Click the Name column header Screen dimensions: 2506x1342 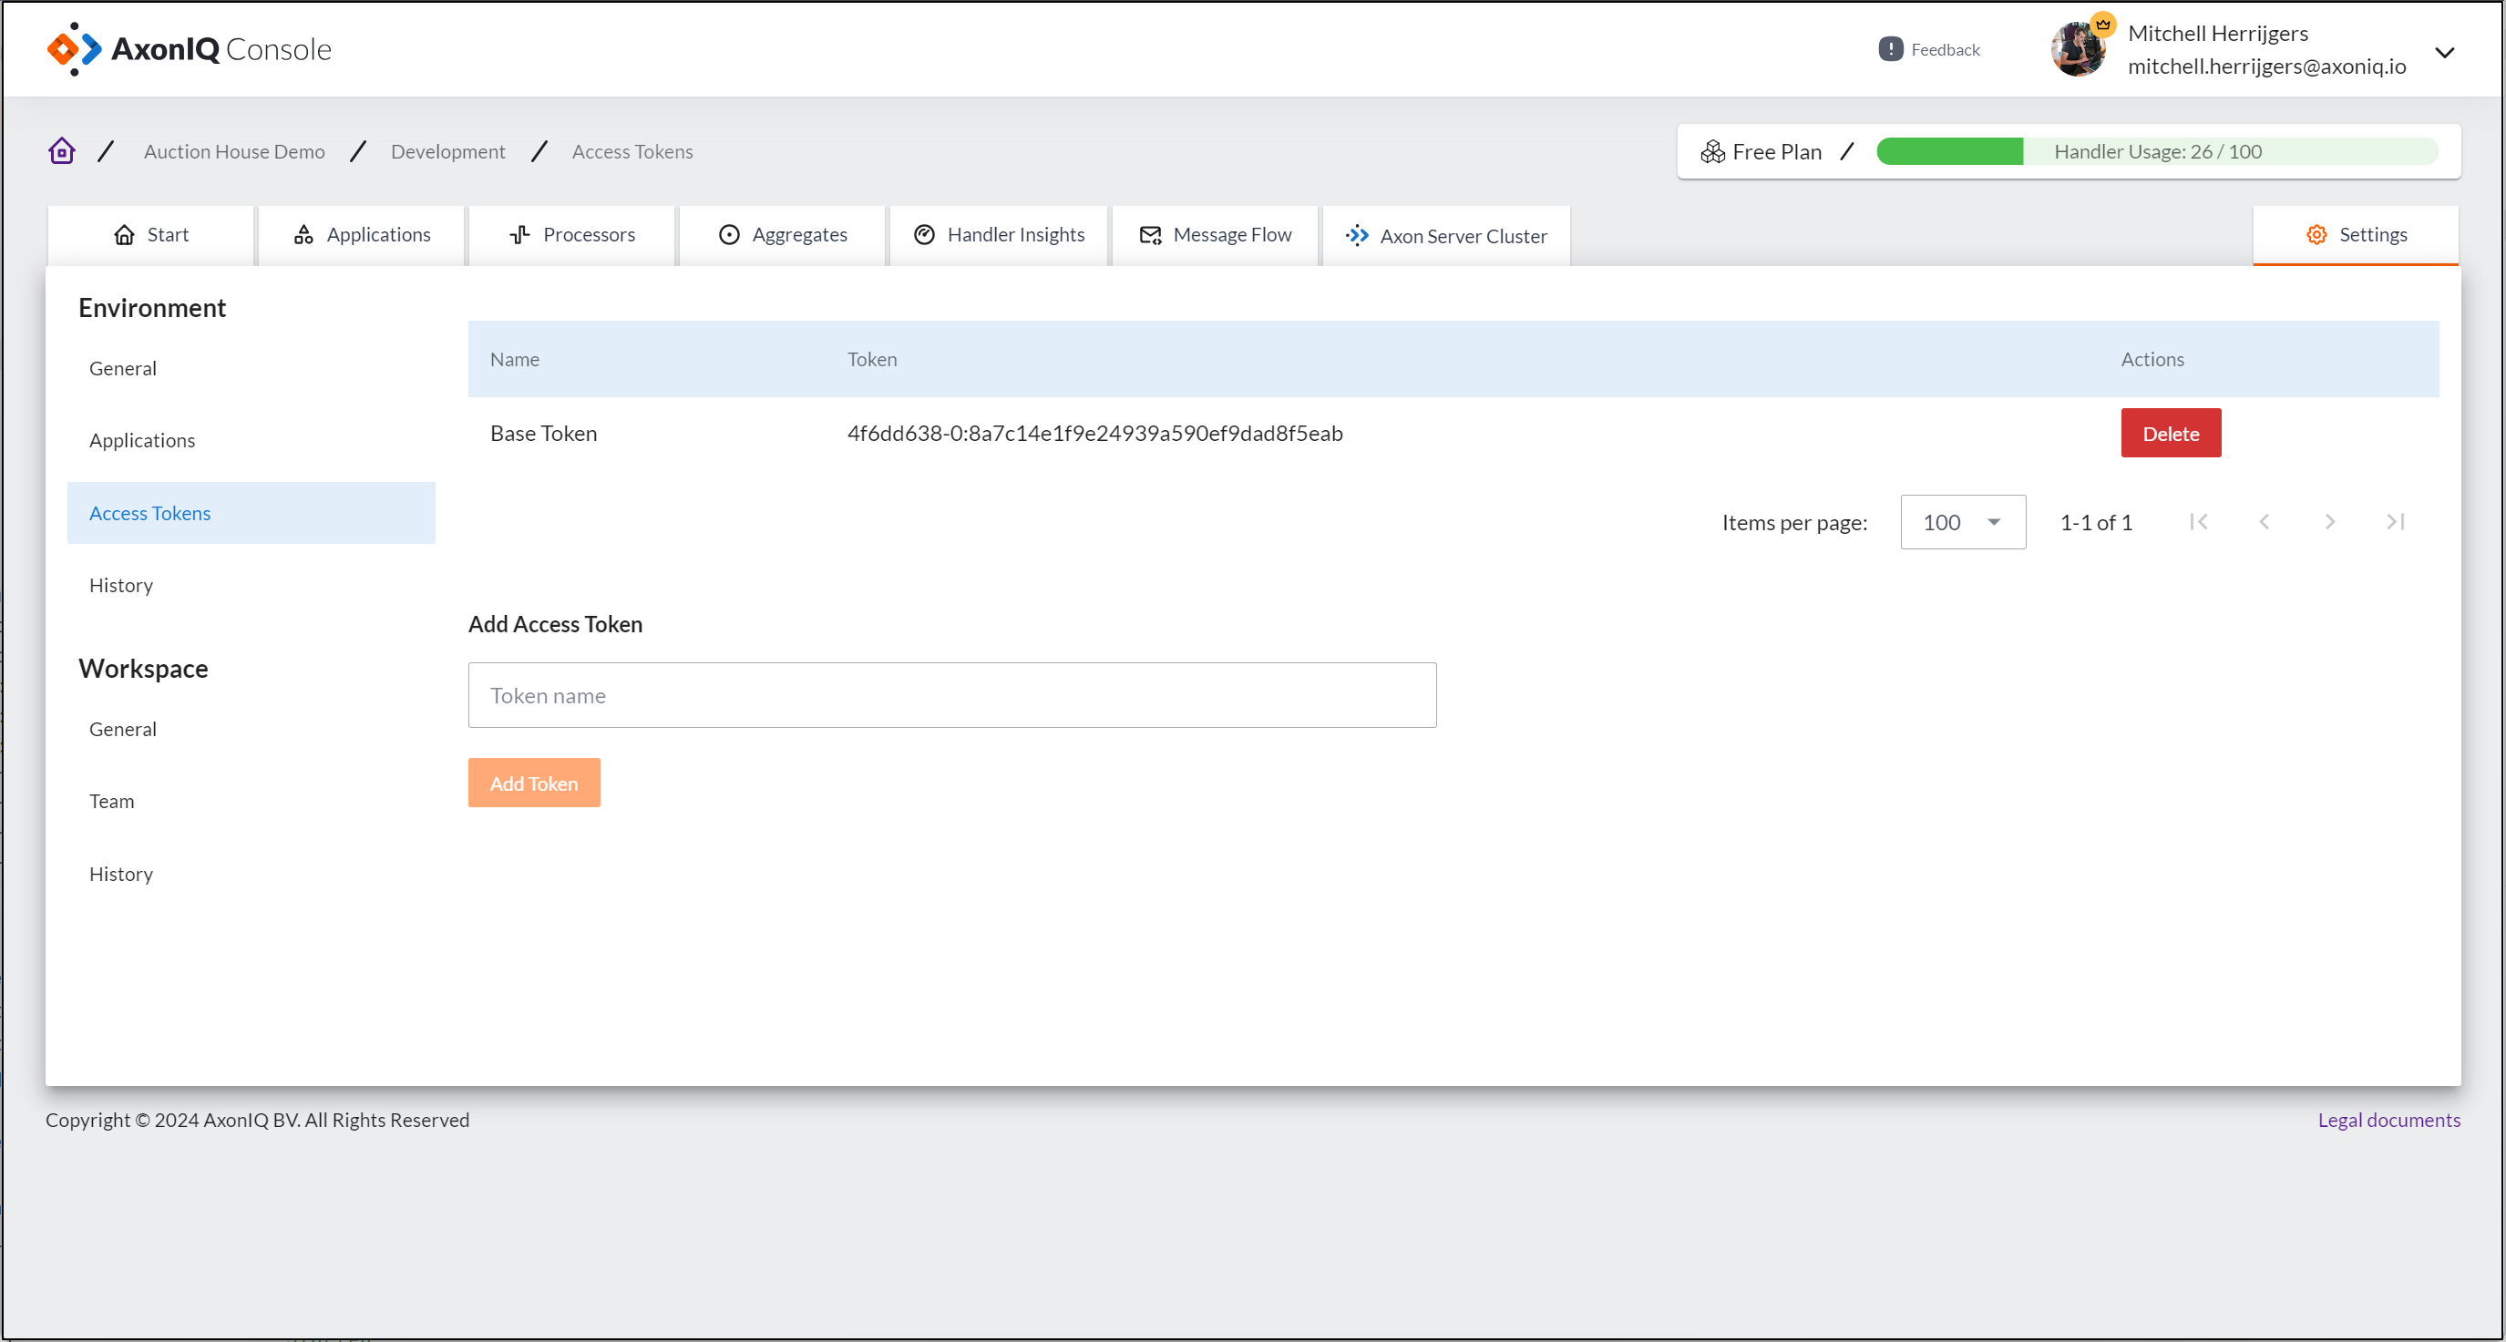[x=515, y=359]
